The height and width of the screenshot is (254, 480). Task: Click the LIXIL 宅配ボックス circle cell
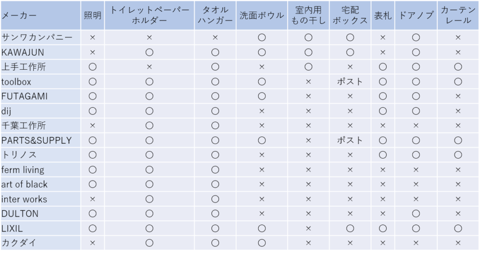(350, 228)
